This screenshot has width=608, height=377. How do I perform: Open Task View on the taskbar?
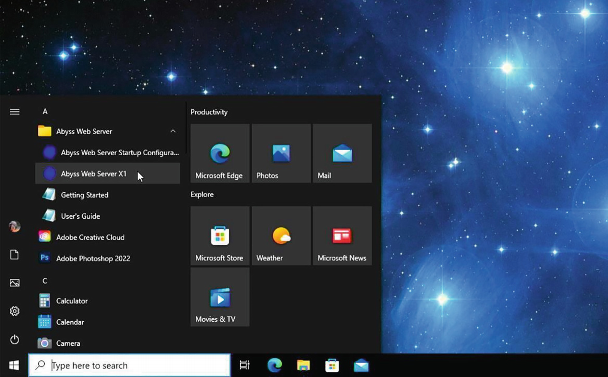click(x=245, y=365)
